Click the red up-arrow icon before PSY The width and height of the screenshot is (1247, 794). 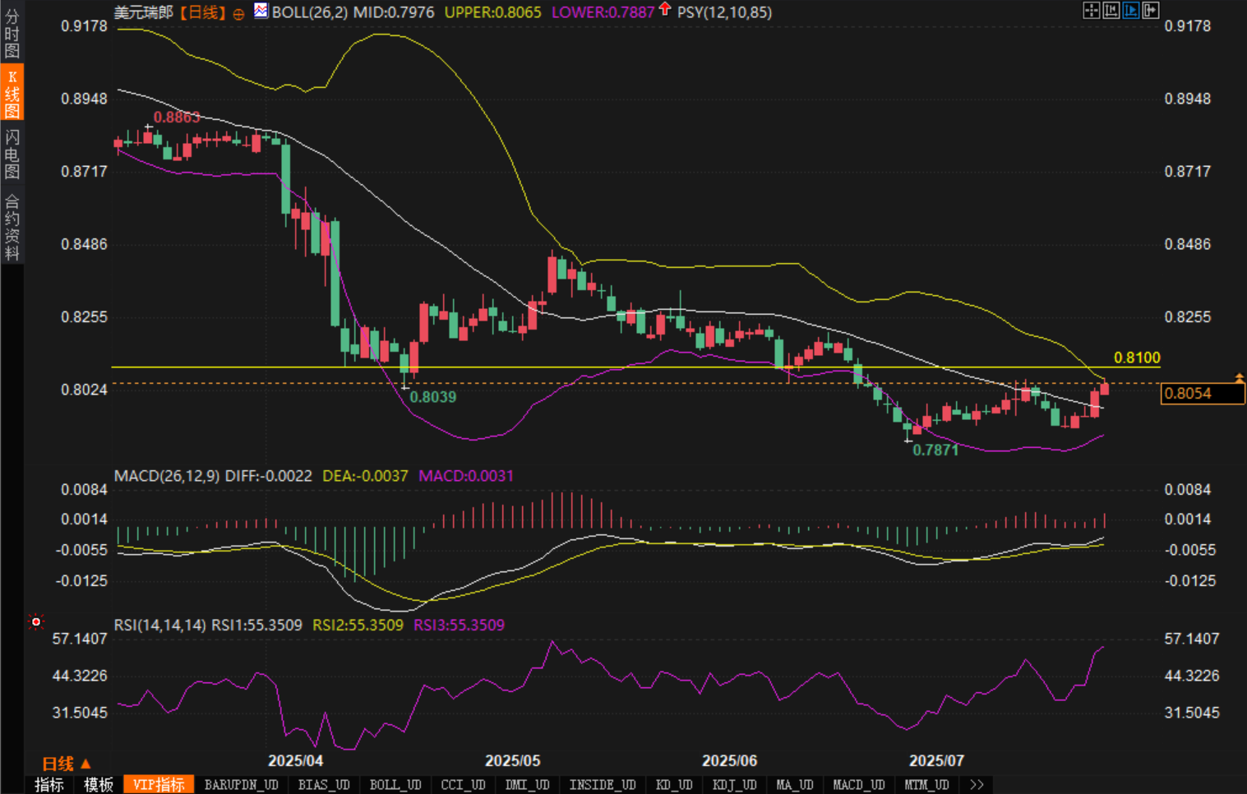coord(664,10)
